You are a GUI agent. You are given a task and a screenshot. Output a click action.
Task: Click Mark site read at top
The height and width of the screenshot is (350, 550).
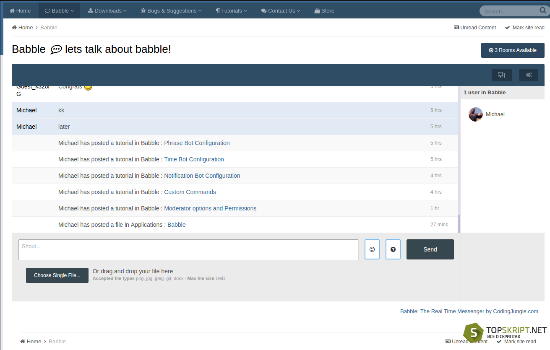click(525, 27)
